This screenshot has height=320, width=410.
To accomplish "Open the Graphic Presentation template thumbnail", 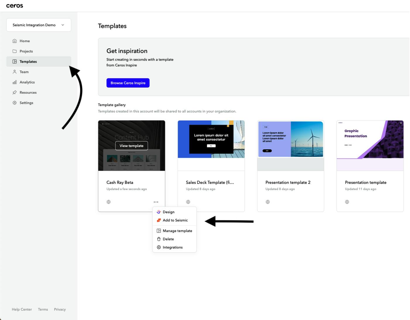I will coord(370,146).
